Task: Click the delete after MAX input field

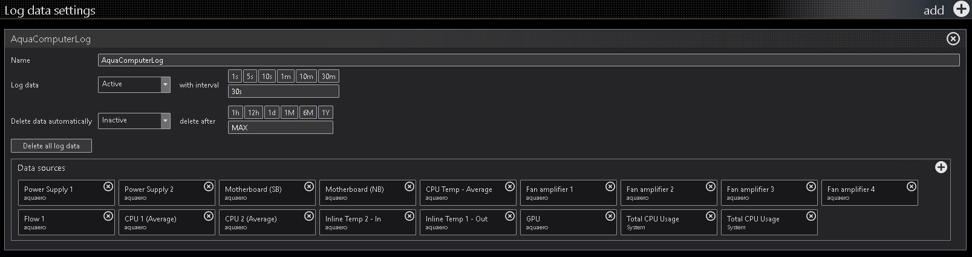Action: [x=280, y=128]
